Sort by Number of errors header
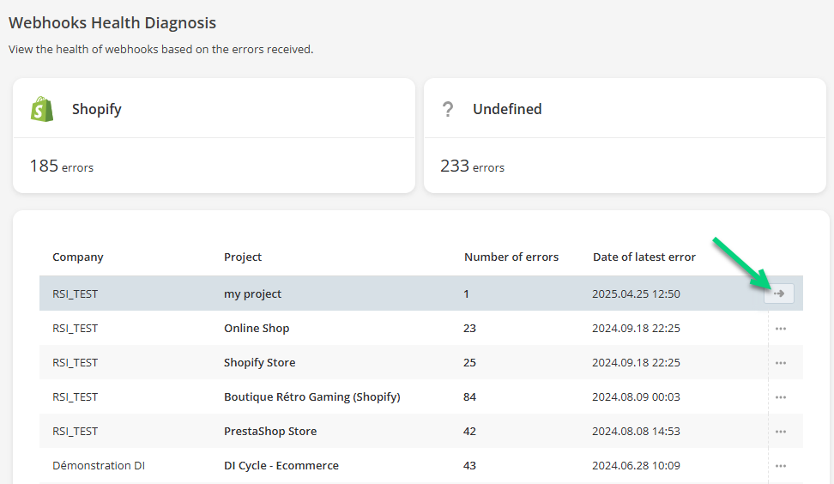This screenshot has width=834, height=484. (x=511, y=257)
